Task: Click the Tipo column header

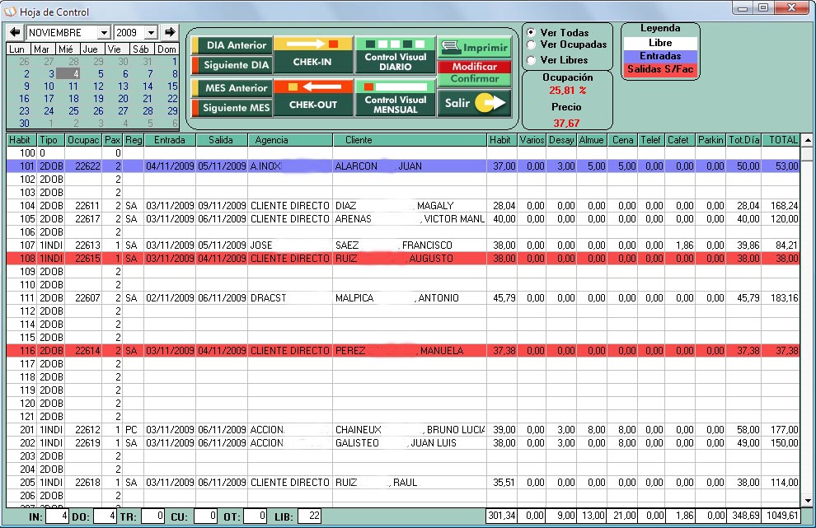Action: [50, 140]
